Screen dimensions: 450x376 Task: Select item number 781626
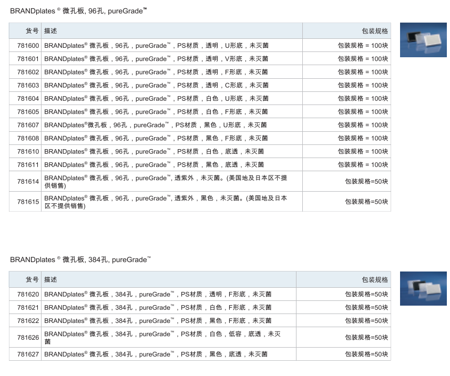(x=28, y=338)
